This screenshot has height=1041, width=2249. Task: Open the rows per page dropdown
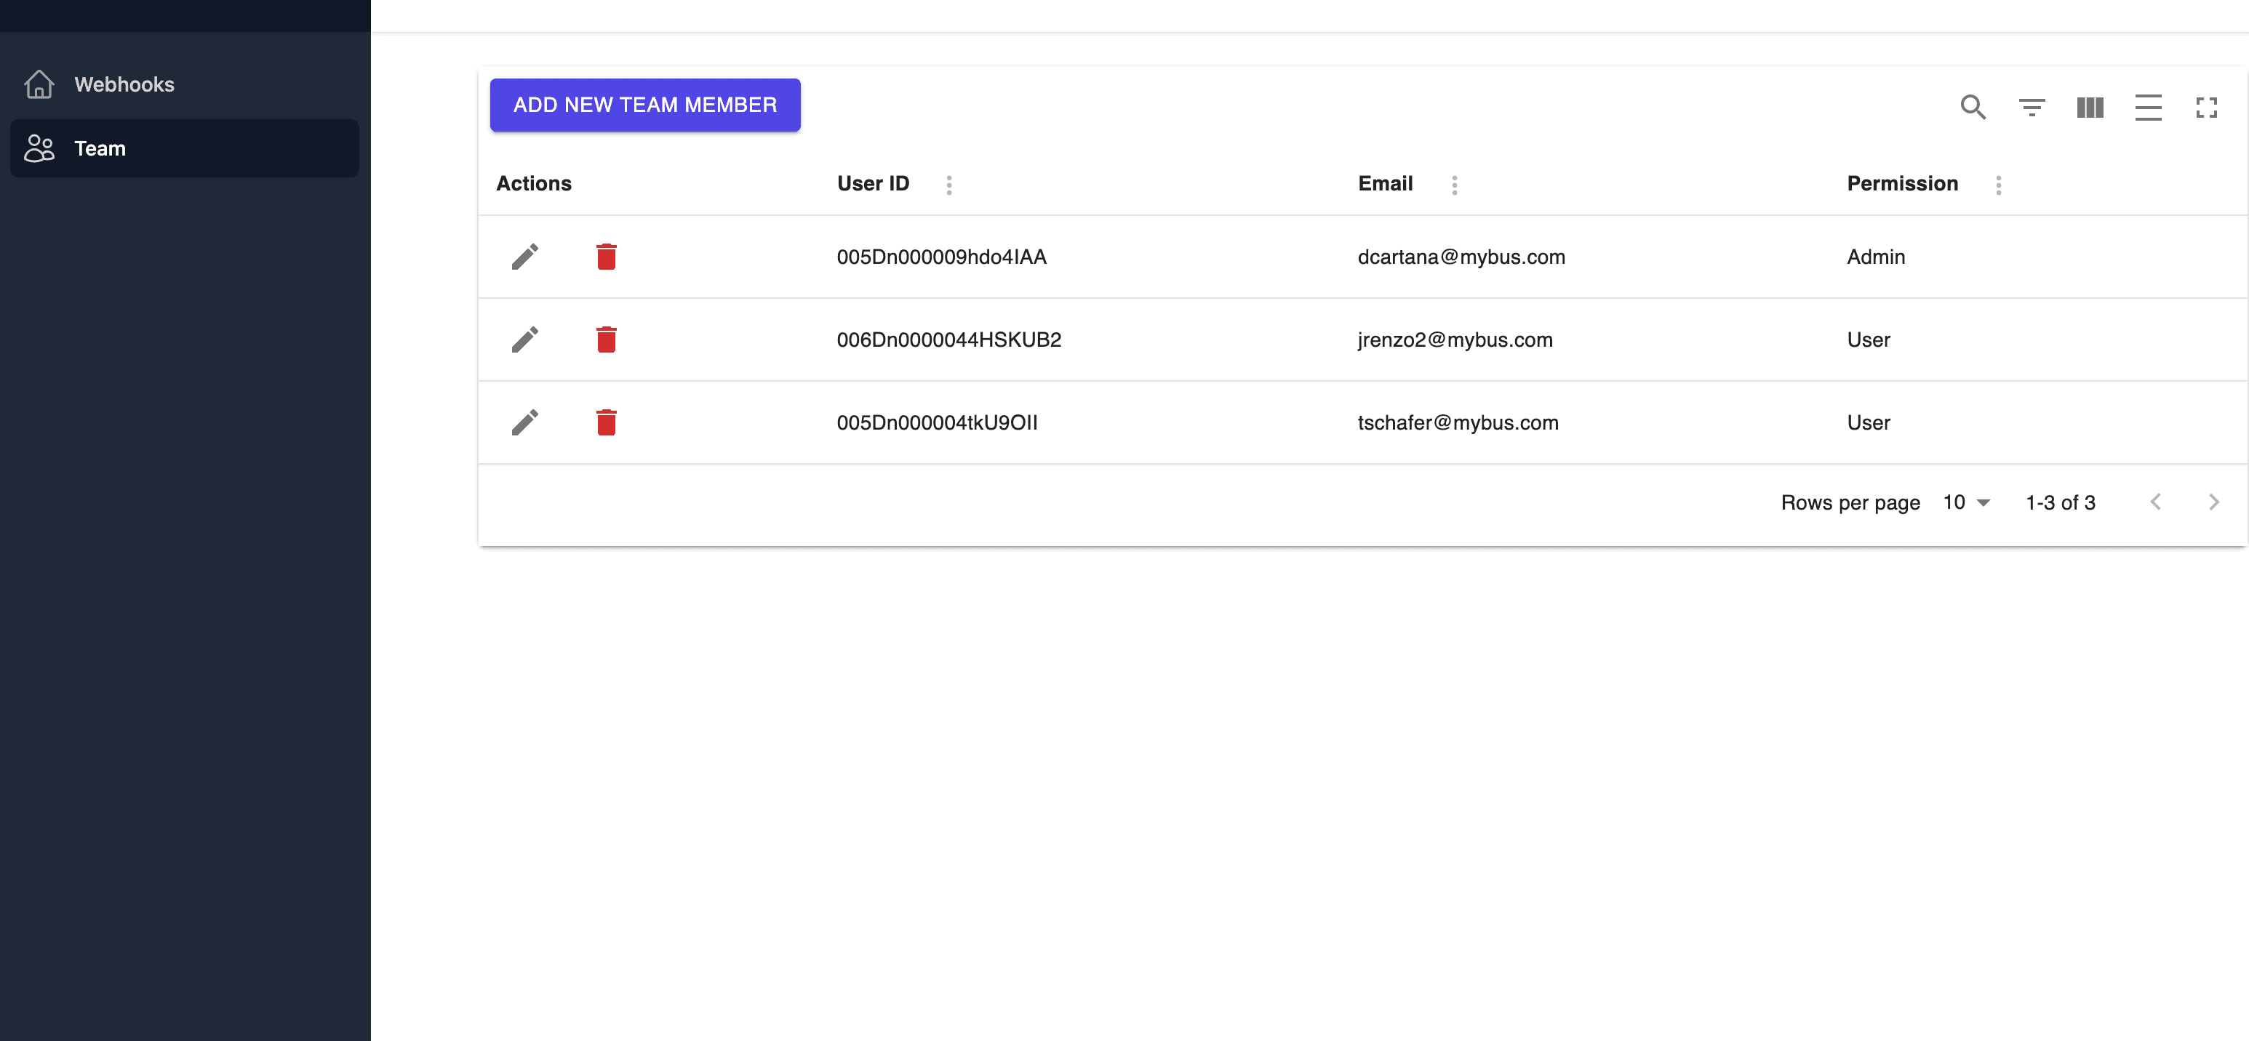1966,502
